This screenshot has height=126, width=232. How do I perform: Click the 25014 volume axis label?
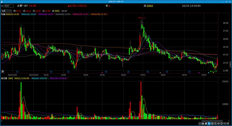tap(225, 81)
